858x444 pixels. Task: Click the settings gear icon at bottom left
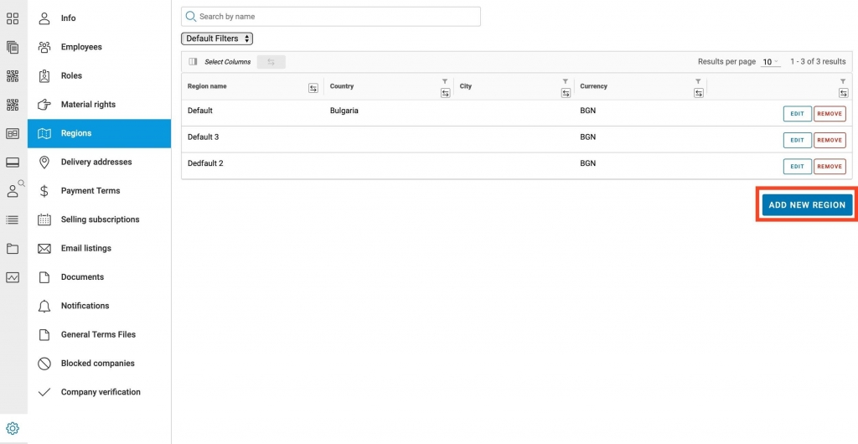coord(13,428)
